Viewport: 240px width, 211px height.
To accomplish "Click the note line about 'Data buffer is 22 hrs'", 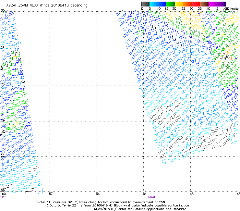I will tap(117, 205).
